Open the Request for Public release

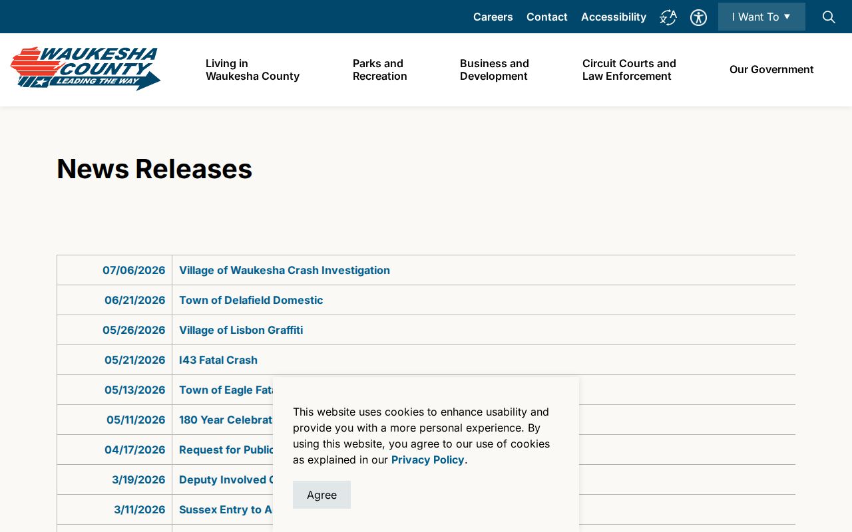[x=226, y=450]
